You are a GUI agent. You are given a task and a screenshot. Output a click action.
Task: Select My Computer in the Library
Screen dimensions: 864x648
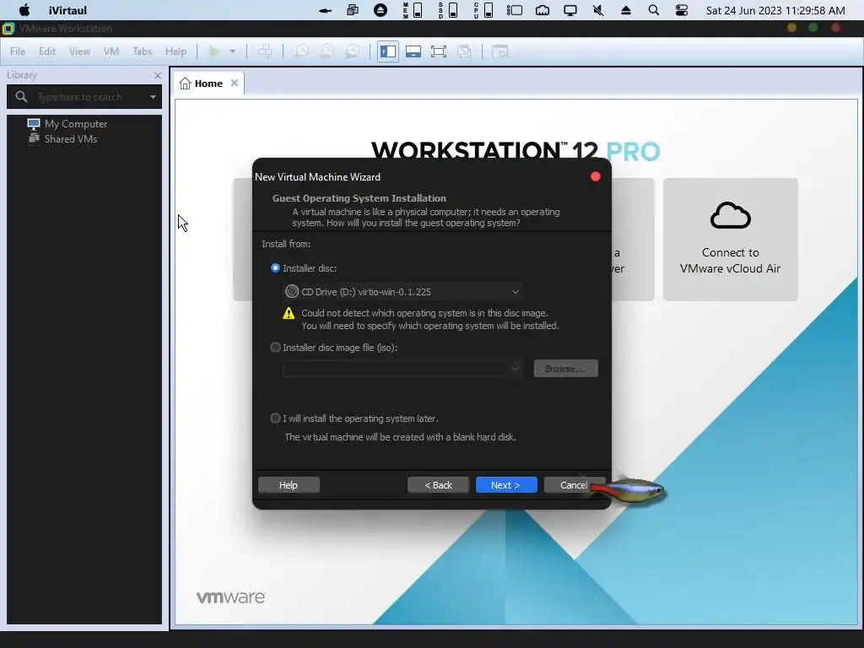tap(76, 123)
